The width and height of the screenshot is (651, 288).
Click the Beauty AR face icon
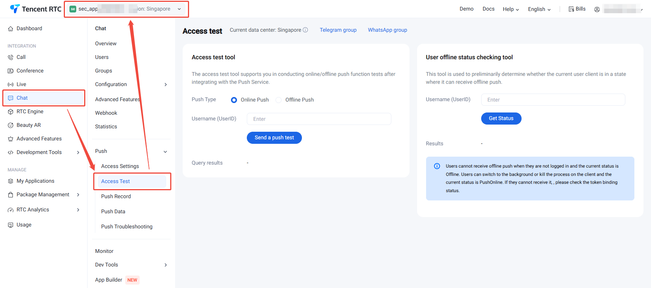(x=11, y=125)
